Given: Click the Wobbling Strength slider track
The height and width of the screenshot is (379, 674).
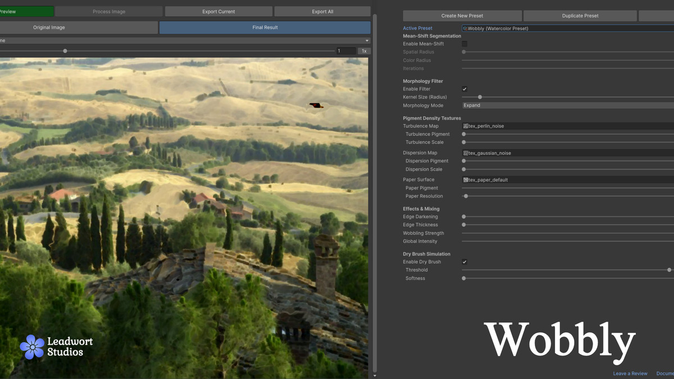Looking at the screenshot, I should (567, 233).
